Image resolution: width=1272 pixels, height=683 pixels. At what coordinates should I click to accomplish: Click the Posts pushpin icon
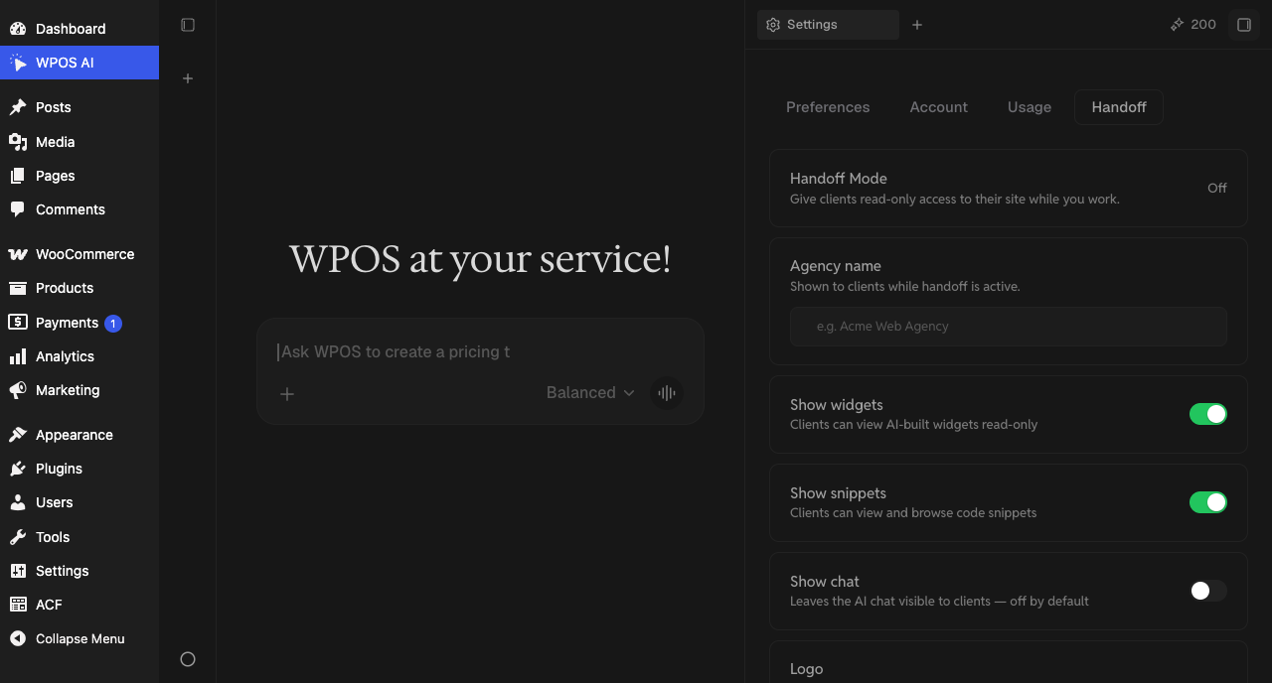[18, 107]
